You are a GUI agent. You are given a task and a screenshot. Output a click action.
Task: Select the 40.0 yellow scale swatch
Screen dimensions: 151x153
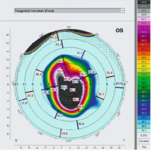coord(144,66)
